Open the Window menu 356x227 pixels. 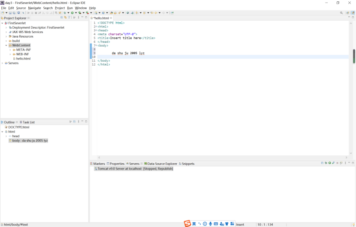tap(81, 8)
